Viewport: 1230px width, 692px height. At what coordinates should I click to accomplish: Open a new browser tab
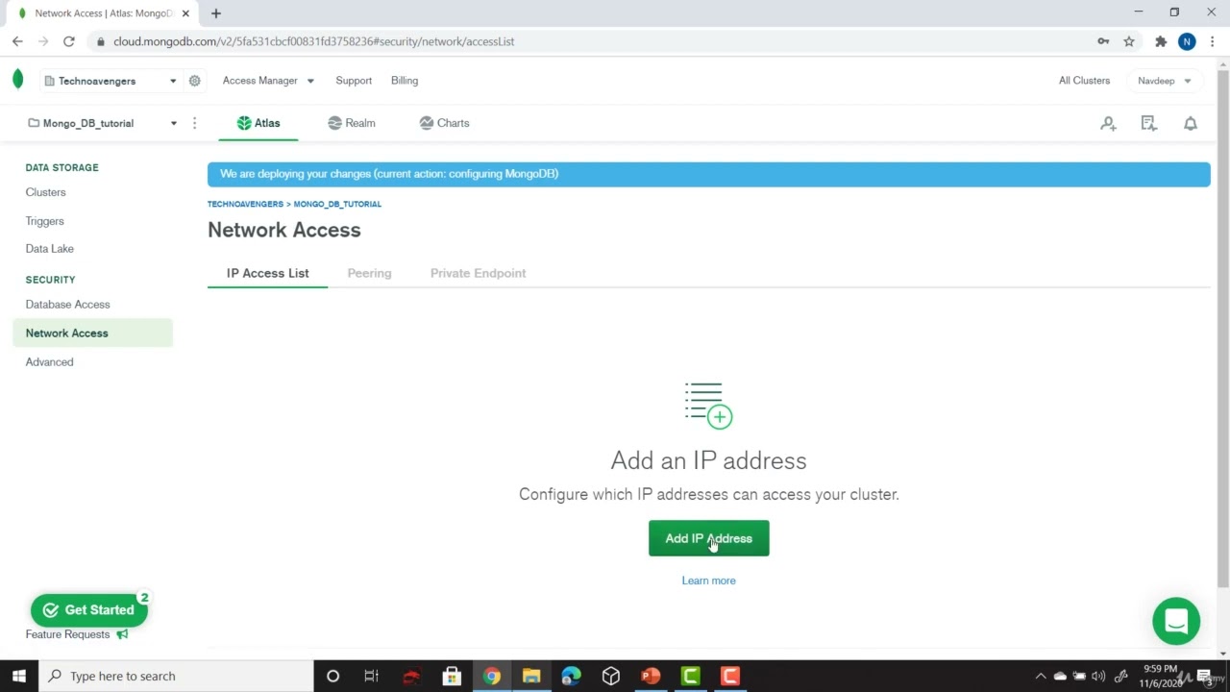point(216,13)
